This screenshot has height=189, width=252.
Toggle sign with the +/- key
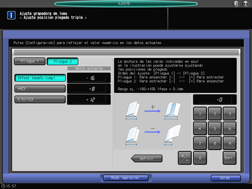[x=185, y=158]
